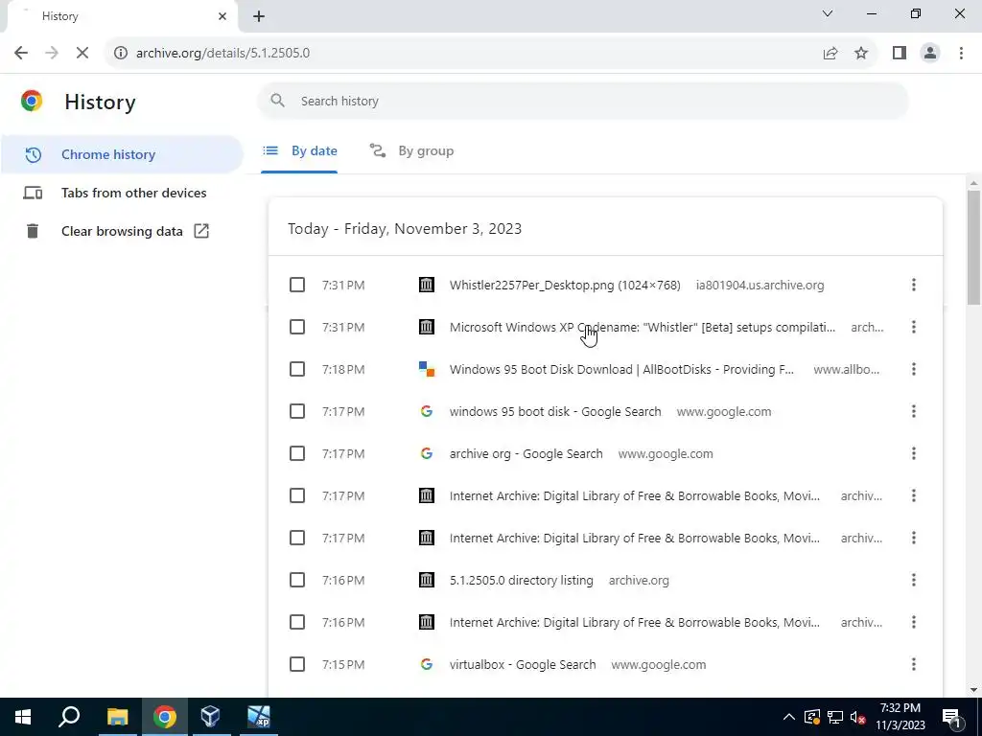Click the network tray icon
Screen dimensions: 982x736
point(835,717)
